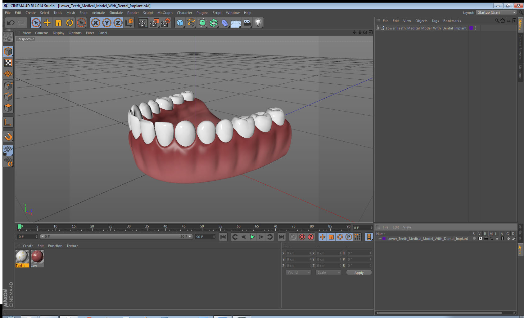Add a Cube primitive object
The image size is (524, 318).
pyautogui.click(x=180, y=23)
